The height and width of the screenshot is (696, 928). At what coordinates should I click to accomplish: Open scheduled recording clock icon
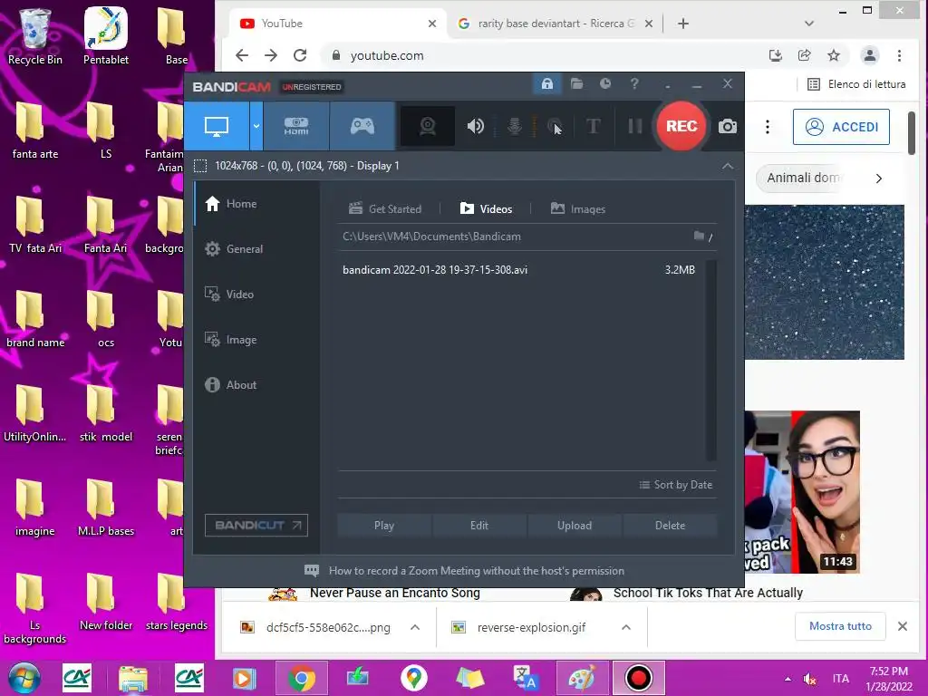[x=604, y=84]
